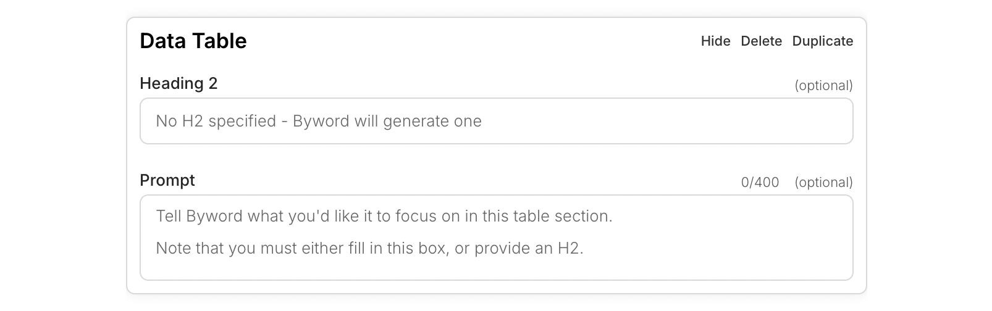Screen dimensions: 992x311
Task: Hide the Data Table section
Action: coord(715,41)
